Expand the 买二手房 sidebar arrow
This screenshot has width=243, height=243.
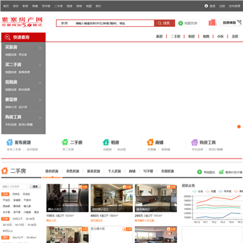[x=40, y=65]
